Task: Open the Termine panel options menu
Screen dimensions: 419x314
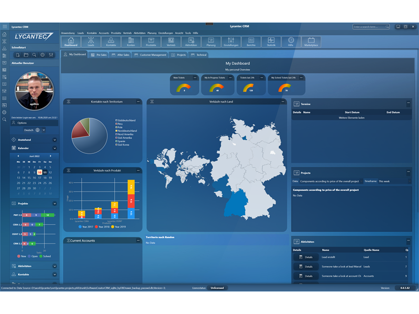Action: coord(409,103)
